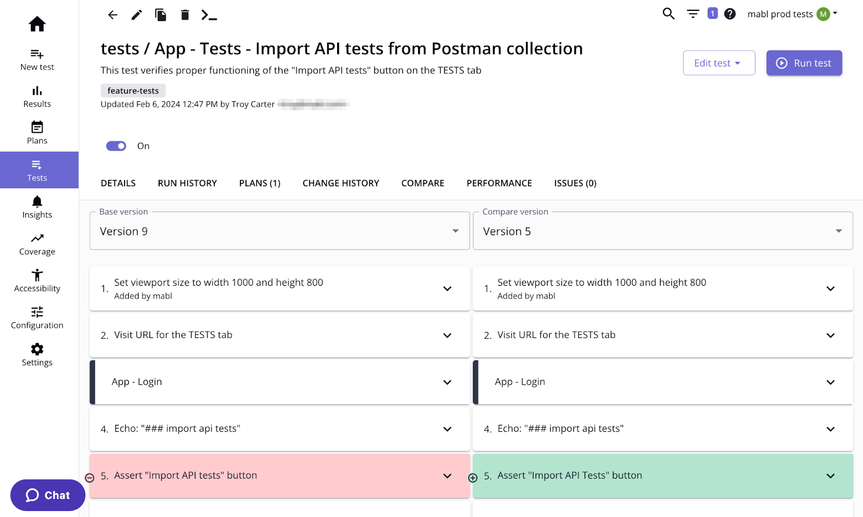Click the Run test button
The height and width of the screenshot is (517, 863).
(804, 63)
